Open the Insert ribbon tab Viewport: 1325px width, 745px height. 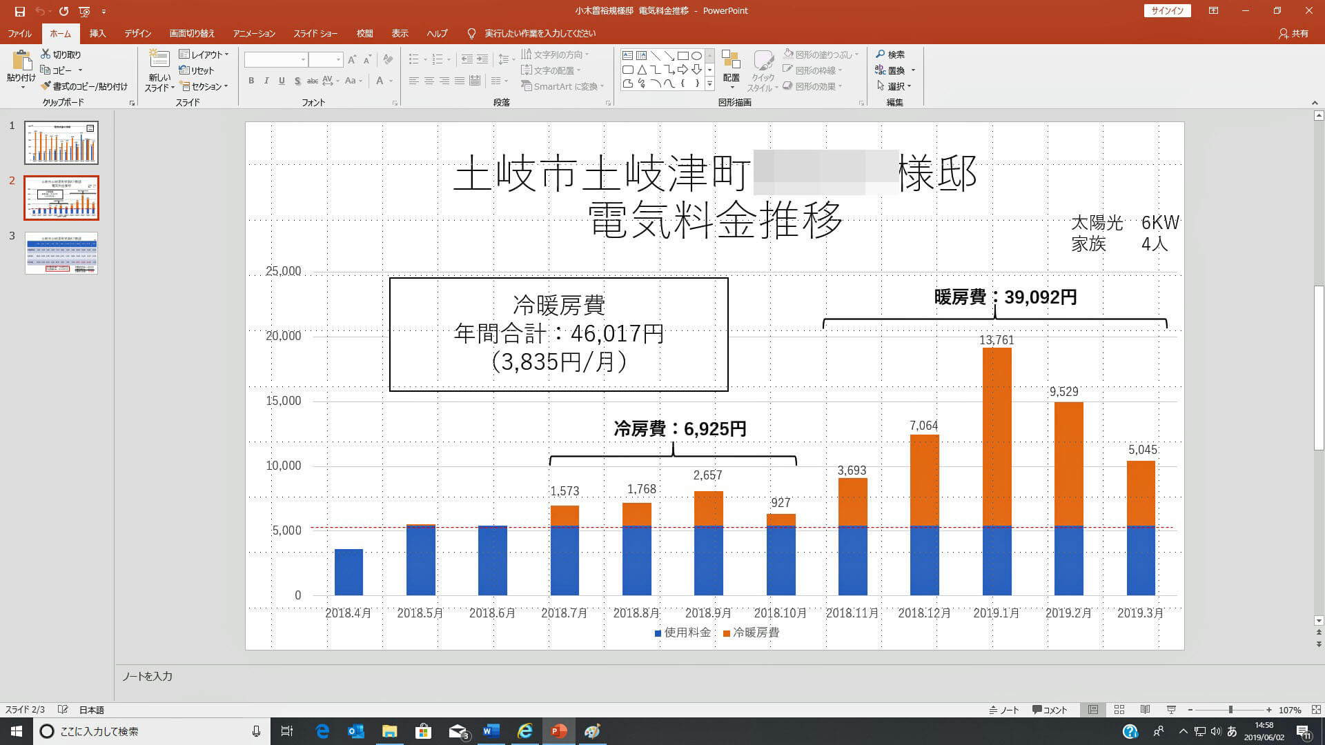point(97,33)
